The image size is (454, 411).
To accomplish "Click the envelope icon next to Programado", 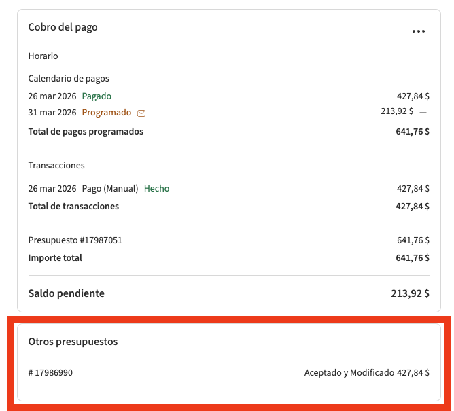I will coord(141,113).
